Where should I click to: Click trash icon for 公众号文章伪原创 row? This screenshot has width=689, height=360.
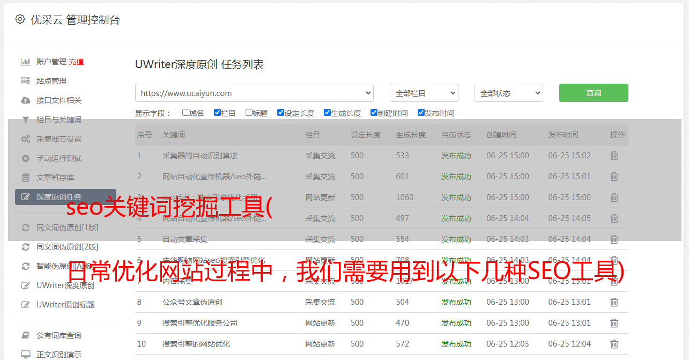(614, 302)
